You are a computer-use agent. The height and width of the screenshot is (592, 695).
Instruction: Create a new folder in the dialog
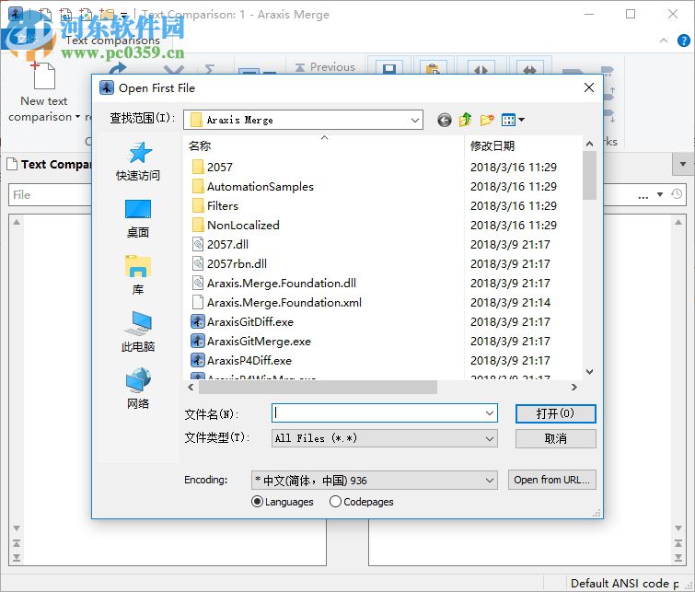tap(487, 120)
